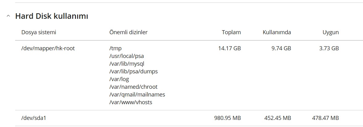Click the Toplam column header
The width and height of the screenshot is (363, 127).
[231, 32]
